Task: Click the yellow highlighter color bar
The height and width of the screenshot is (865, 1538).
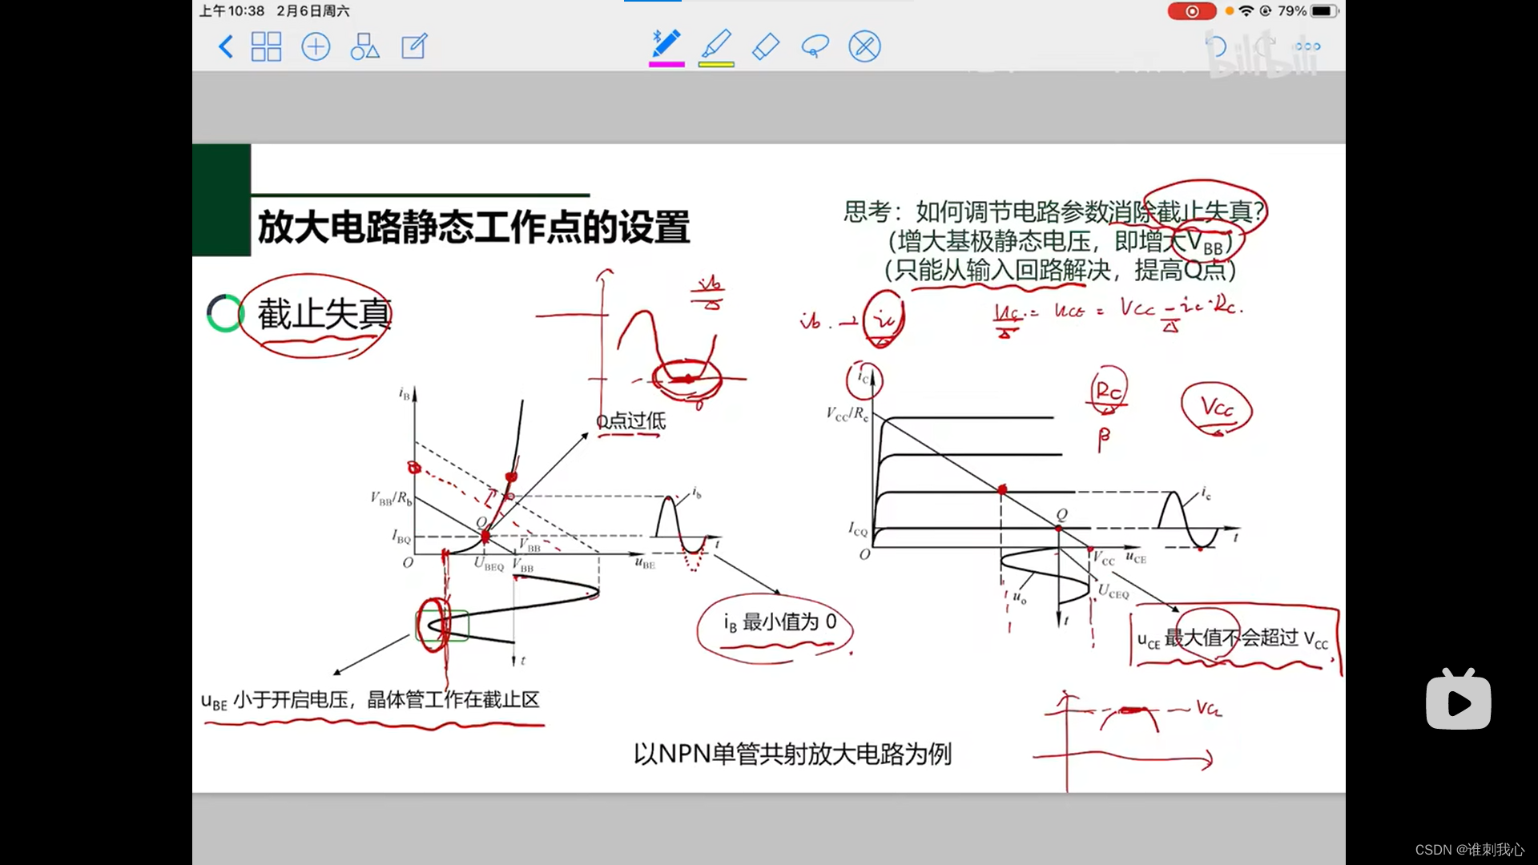Action: [x=716, y=64]
